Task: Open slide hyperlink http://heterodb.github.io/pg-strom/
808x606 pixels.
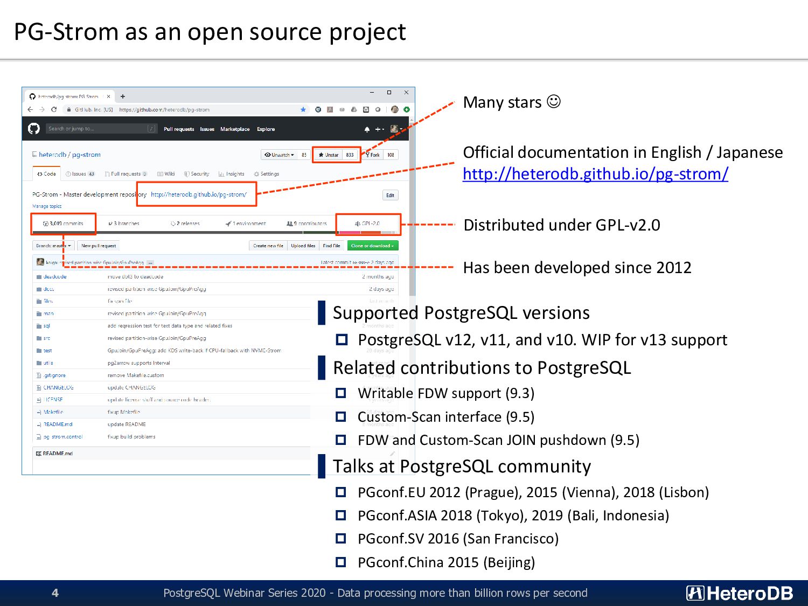Action: 596,174
